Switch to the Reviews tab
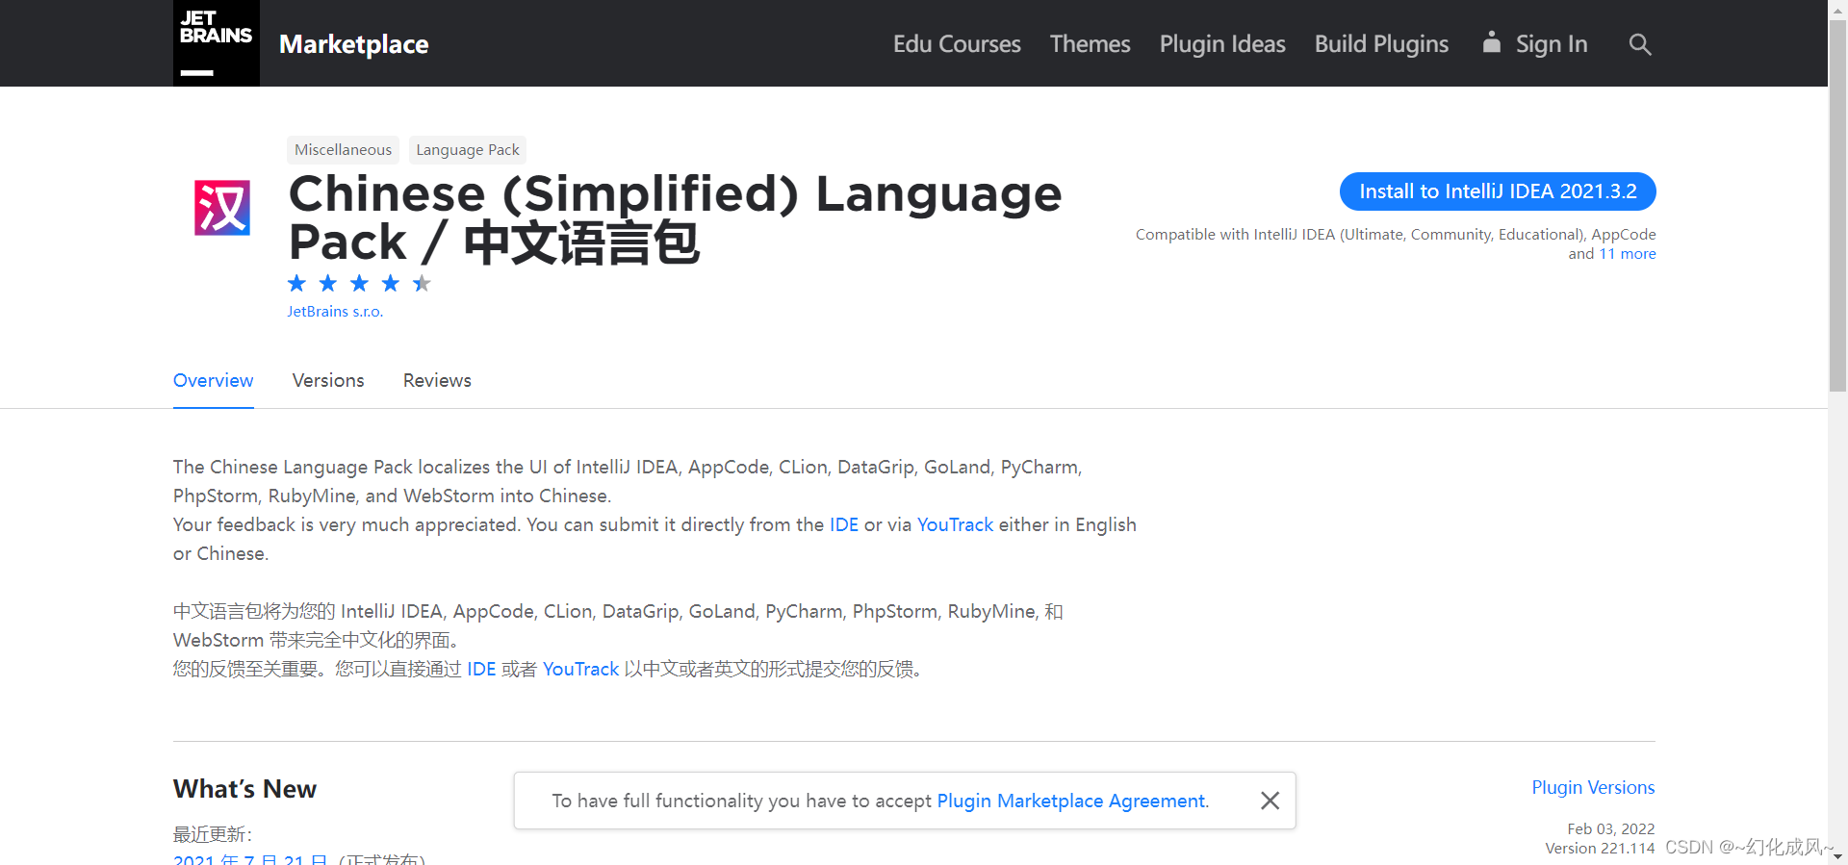 coord(437,380)
